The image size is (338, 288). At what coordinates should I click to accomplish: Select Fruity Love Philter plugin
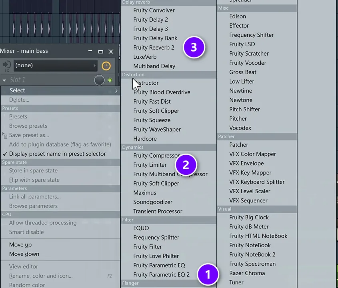(x=156, y=256)
